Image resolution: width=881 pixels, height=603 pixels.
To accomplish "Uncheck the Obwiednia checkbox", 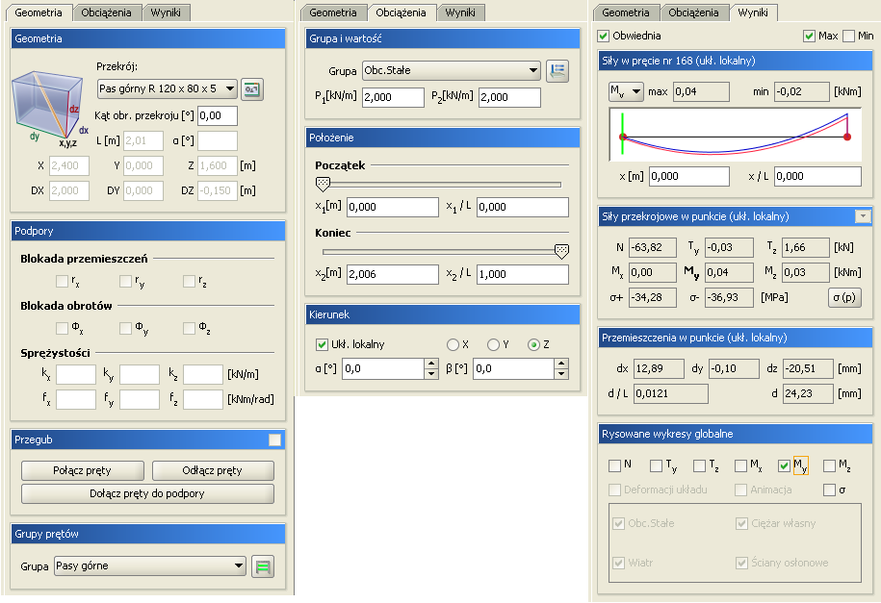I will 603,36.
